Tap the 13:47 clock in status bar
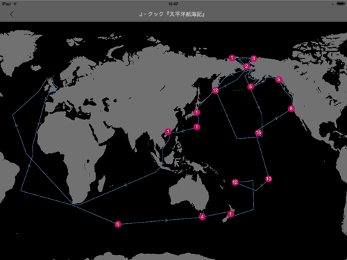Image resolution: width=347 pixels, height=260 pixels. [x=173, y=3]
